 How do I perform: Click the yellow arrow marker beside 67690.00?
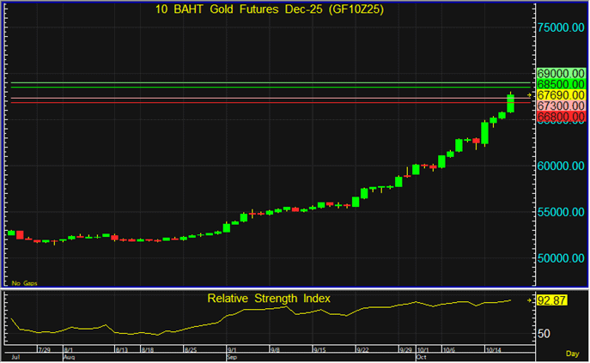point(530,95)
